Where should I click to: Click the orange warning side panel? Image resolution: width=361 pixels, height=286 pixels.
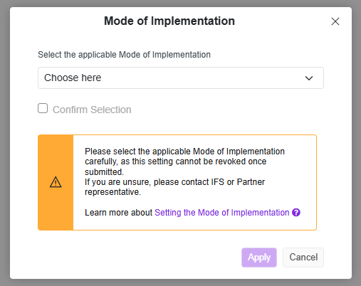[x=56, y=182]
